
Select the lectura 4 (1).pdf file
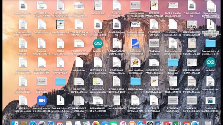[x=117, y=100]
